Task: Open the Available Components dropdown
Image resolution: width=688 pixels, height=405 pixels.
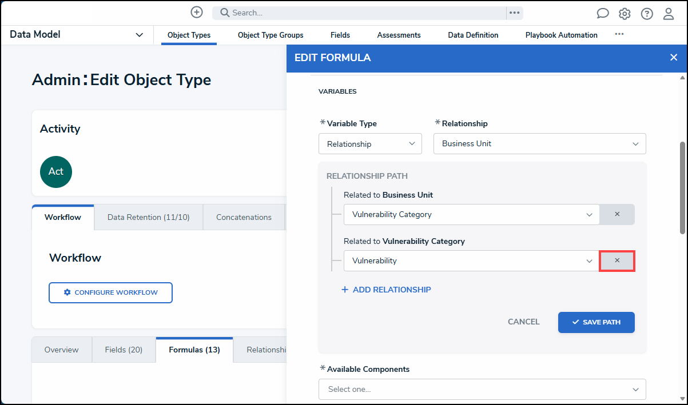Action: 482,389
